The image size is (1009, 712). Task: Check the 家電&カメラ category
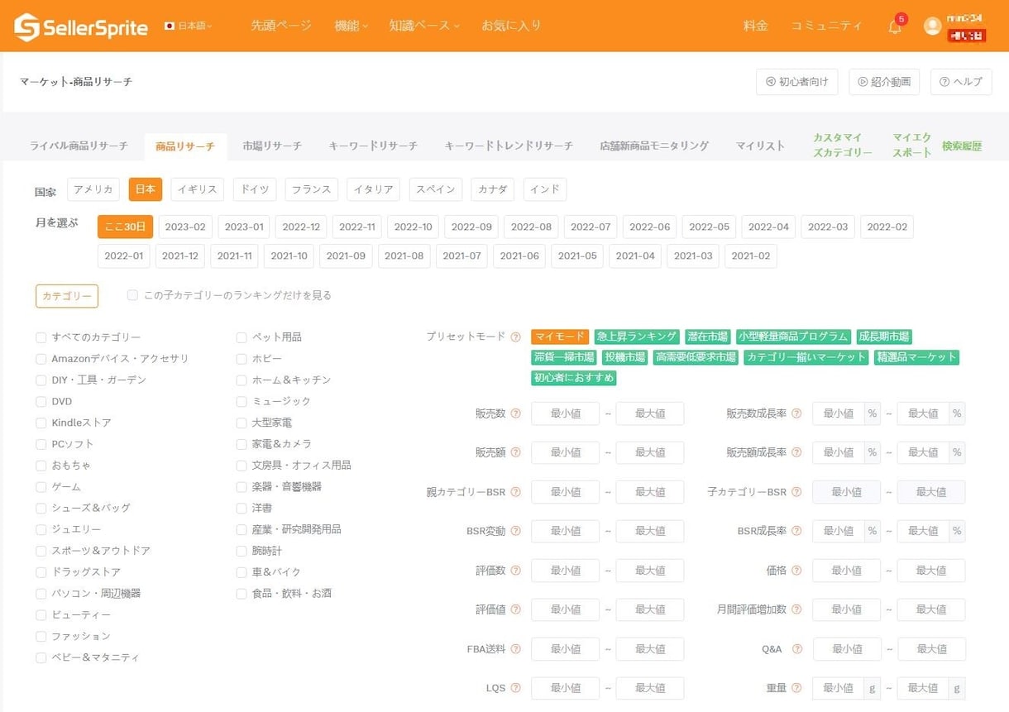point(241,444)
